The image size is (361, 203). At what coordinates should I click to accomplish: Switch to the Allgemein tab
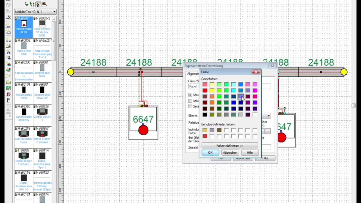193,74
